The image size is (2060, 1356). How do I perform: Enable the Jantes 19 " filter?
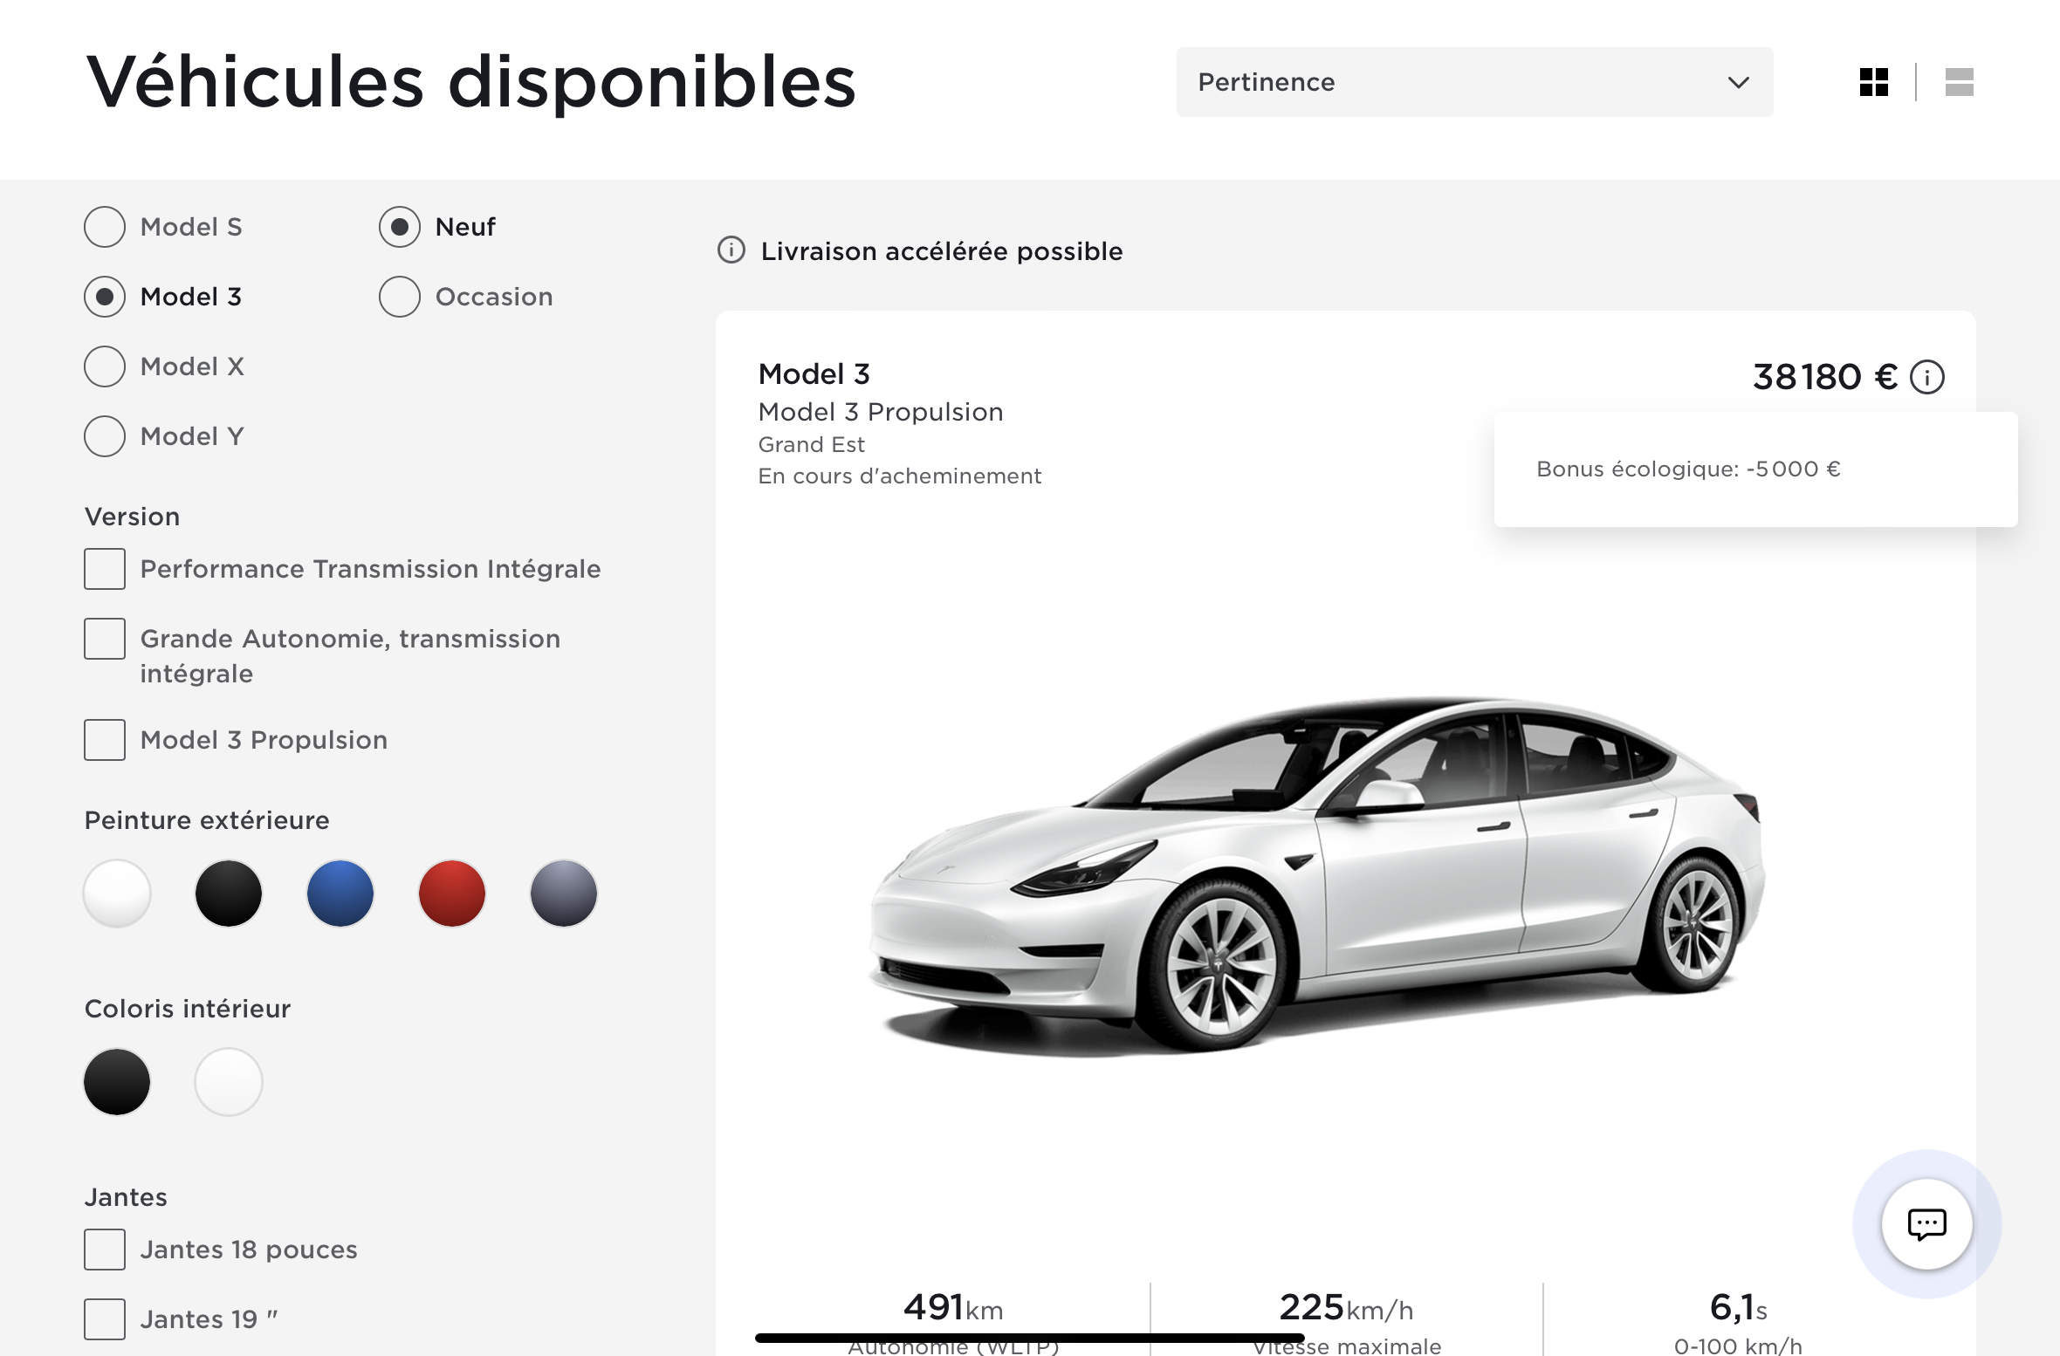click(105, 1319)
